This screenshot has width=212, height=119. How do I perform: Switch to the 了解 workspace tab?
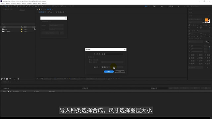point(154,6)
